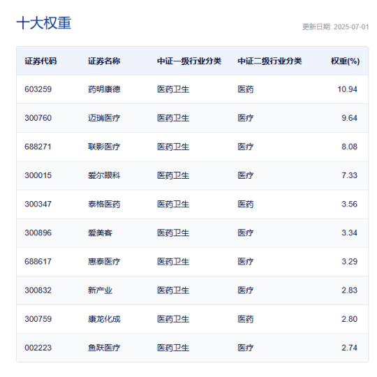
Task: Click the 中证一级行业分类 column header
Action: [x=189, y=61]
